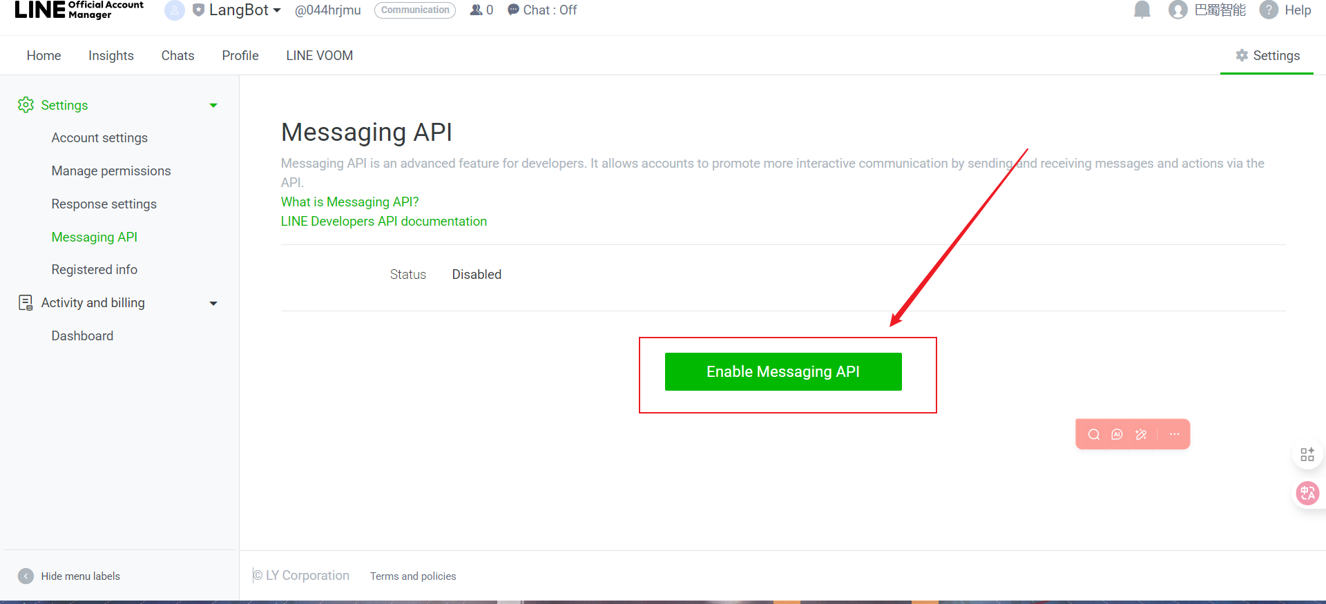Screen dimensions: 1326x604
Task: Click the notification bell icon
Action: (x=1142, y=10)
